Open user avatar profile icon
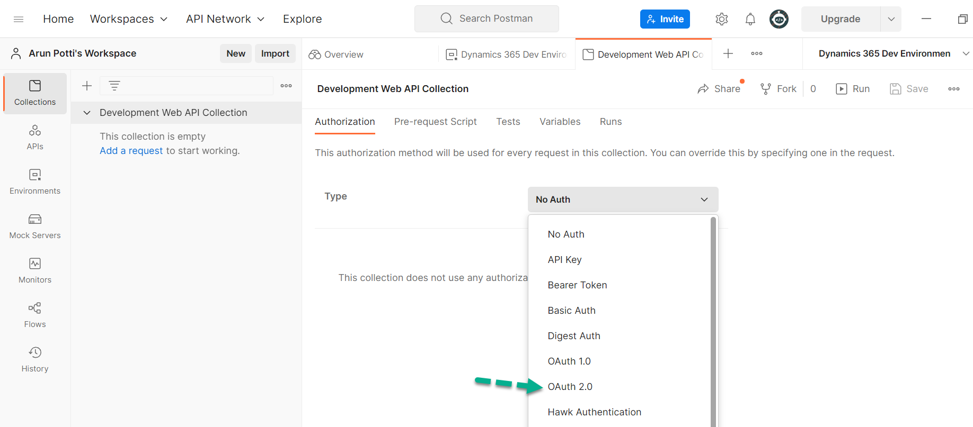Screen dimensions: 973x427 point(779,19)
